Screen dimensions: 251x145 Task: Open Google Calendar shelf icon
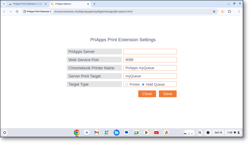point(107,133)
